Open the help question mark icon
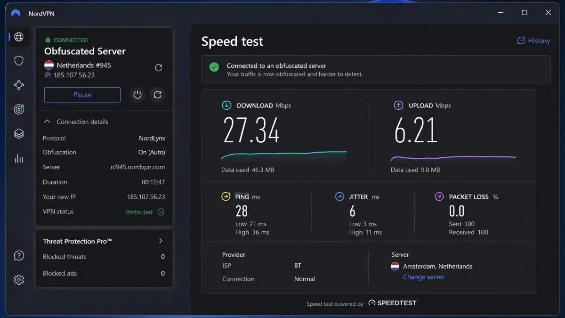565x318 pixels. [x=19, y=256]
